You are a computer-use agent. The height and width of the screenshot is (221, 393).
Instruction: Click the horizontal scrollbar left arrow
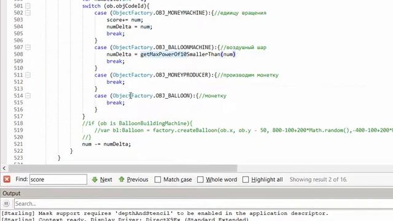(4, 168)
